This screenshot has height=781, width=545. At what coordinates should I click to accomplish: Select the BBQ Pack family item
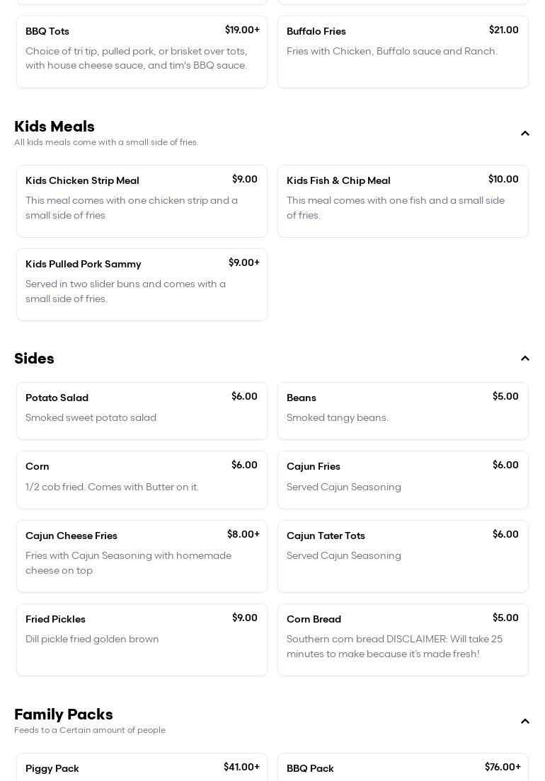tap(403, 768)
